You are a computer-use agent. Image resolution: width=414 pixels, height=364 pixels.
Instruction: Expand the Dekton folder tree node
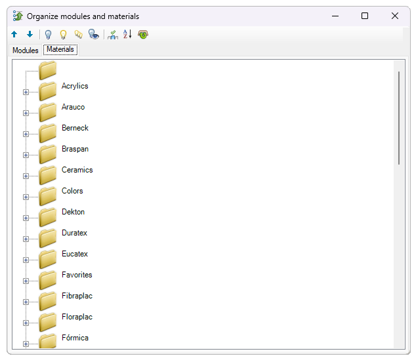(26, 218)
